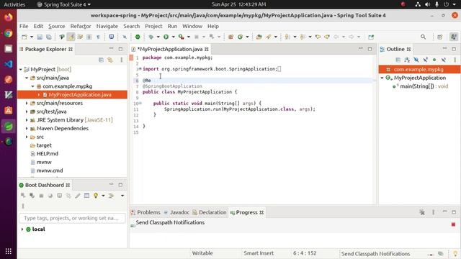Collapse the src/main/java folder node

(x=27, y=78)
